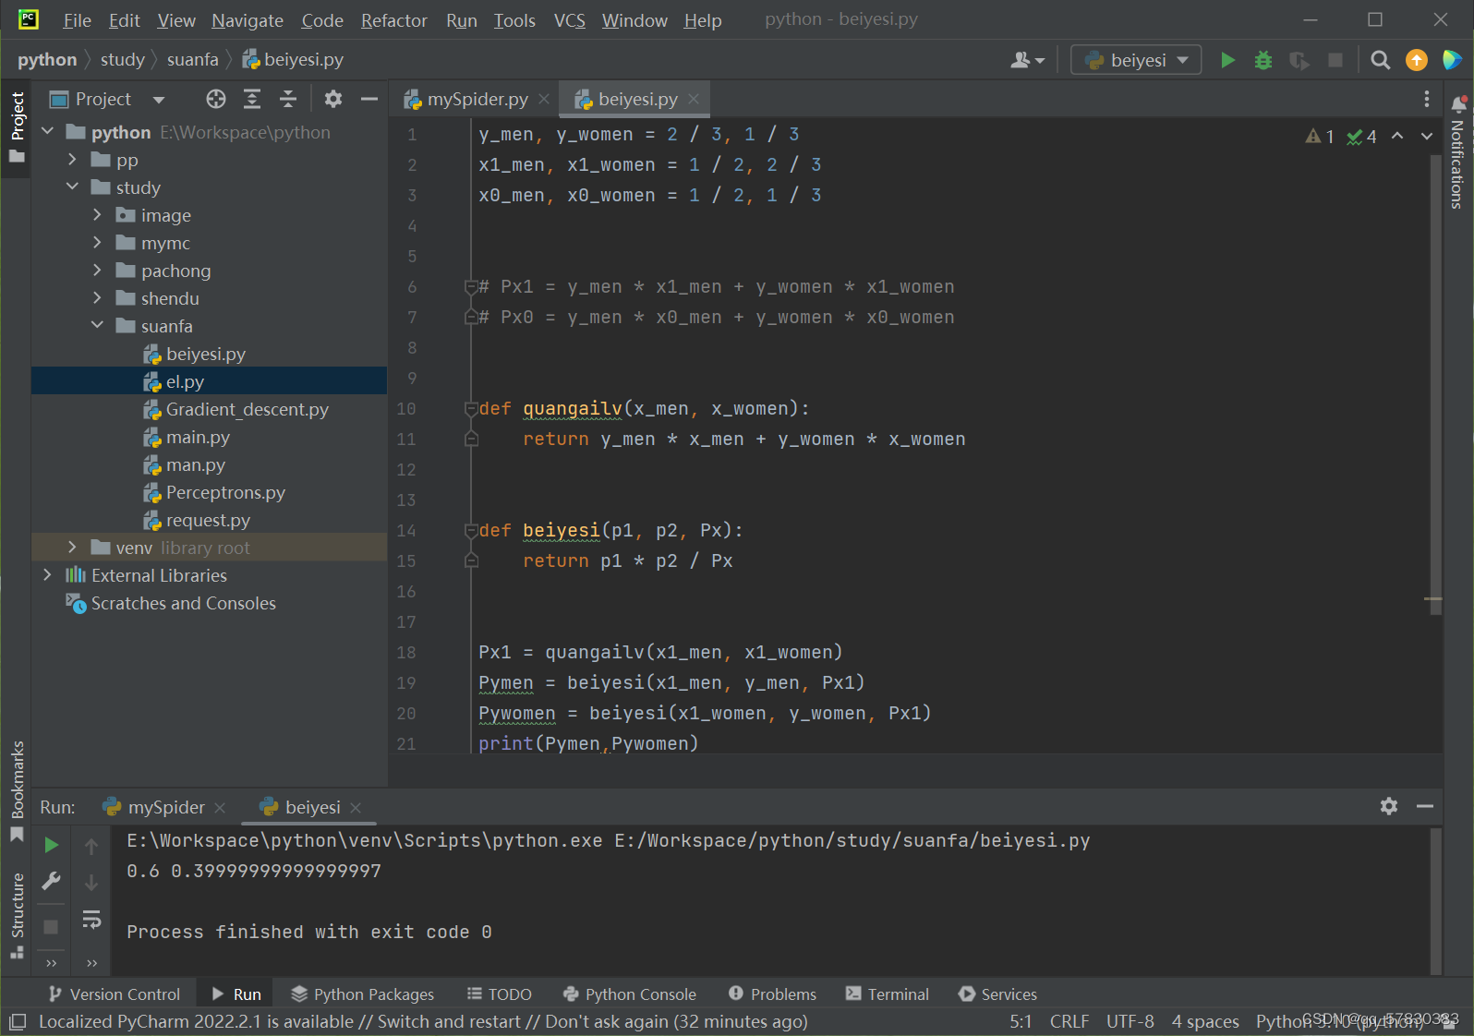Open the Refactor menu
The height and width of the screenshot is (1036, 1474).
394,20
